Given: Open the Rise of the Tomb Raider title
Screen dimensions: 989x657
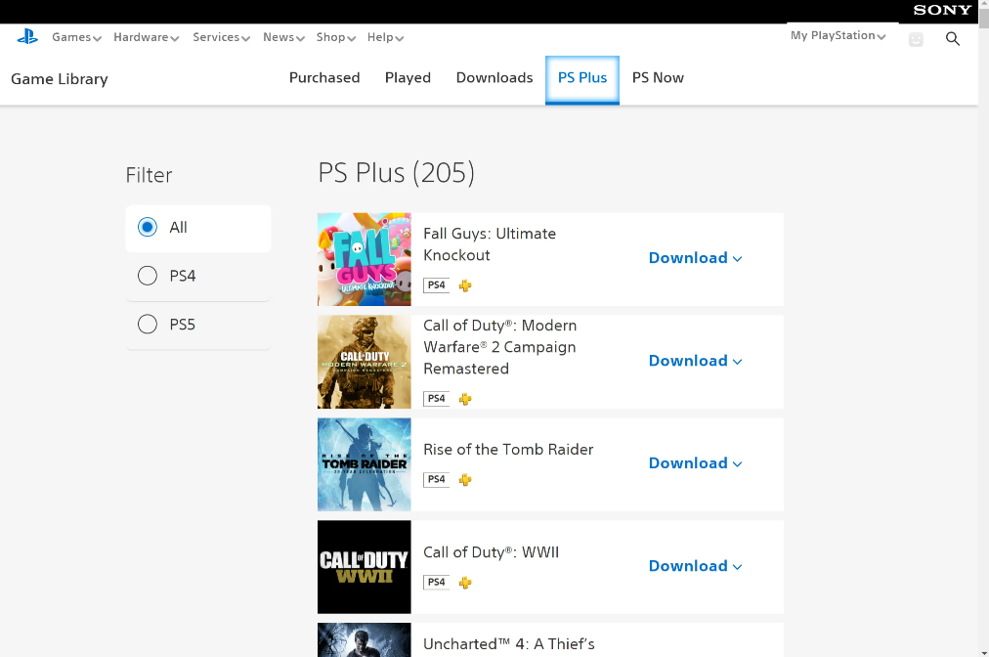Looking at the screenshot, I should coord(508,450).
